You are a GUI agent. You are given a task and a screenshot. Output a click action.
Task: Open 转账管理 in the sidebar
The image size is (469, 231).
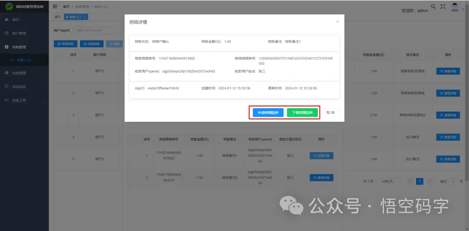24,47
